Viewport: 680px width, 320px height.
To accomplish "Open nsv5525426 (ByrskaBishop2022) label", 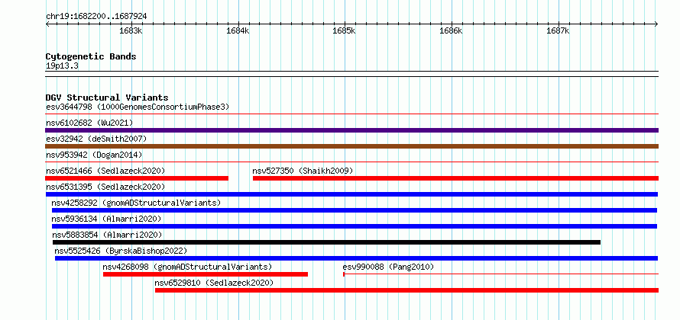I will (x=121, y=251).
